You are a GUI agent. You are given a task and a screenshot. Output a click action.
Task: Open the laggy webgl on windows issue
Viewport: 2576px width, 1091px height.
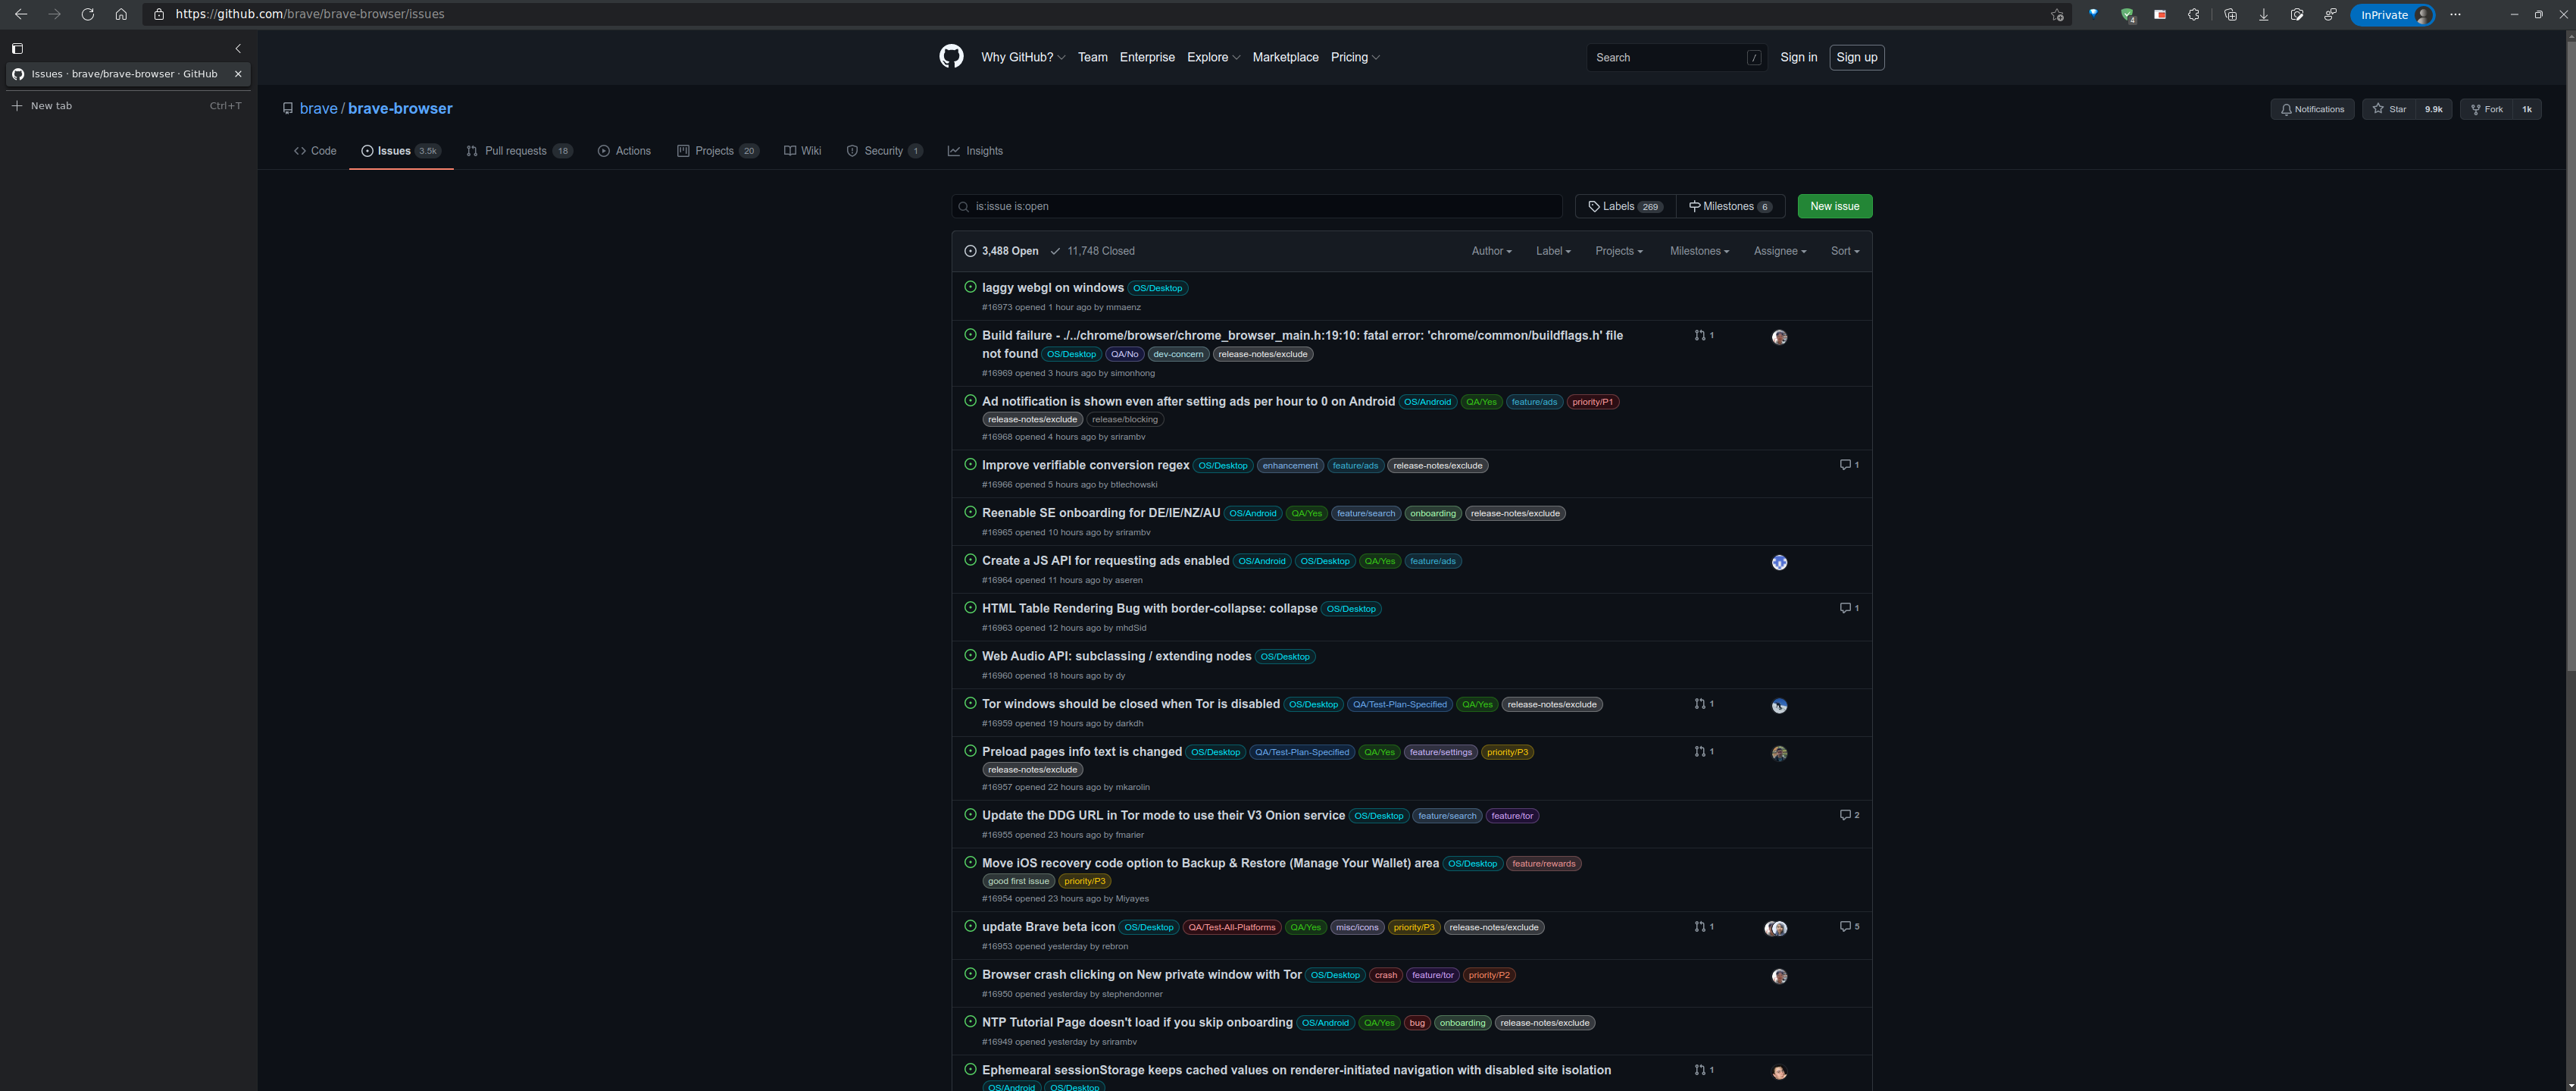[1052, 287]
